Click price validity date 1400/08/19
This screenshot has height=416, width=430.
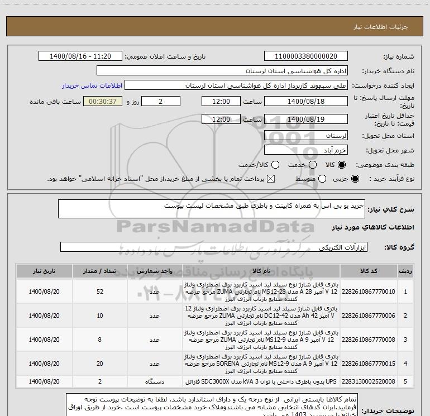point(306,119)
